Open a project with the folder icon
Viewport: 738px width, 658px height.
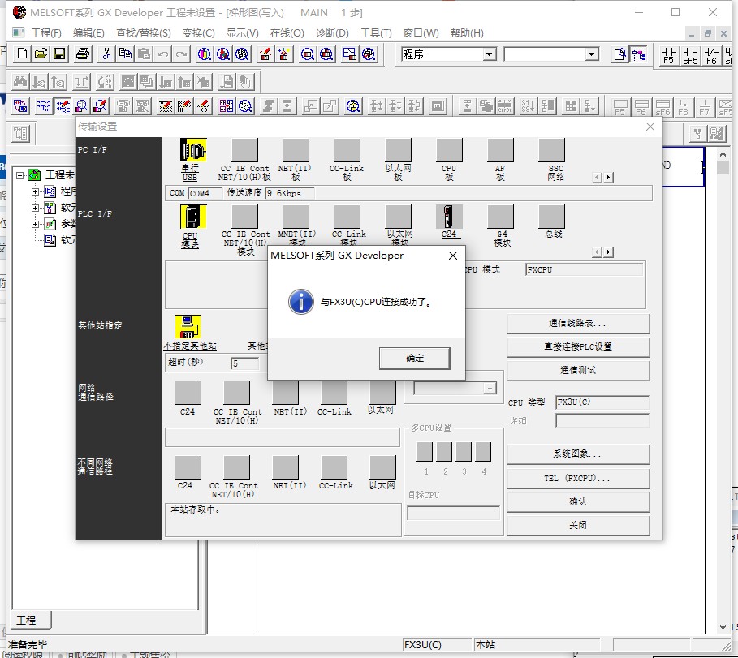(x=41, y=54)
